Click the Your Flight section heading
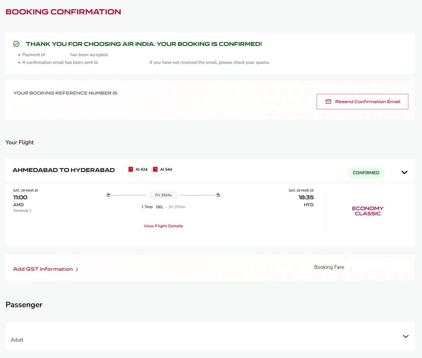The height and width of the screenshot is (358, 422). click(20, 142)
